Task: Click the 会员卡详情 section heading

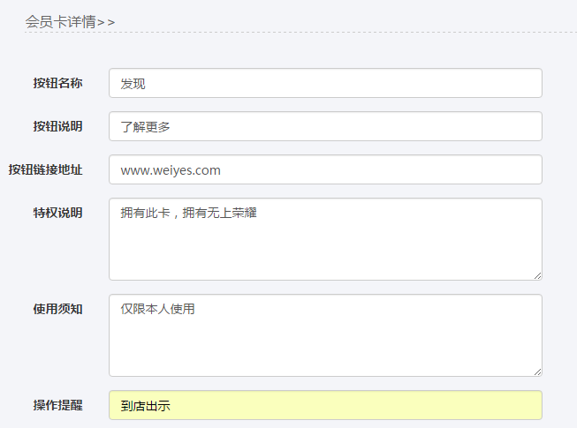Action: point(61,22)
